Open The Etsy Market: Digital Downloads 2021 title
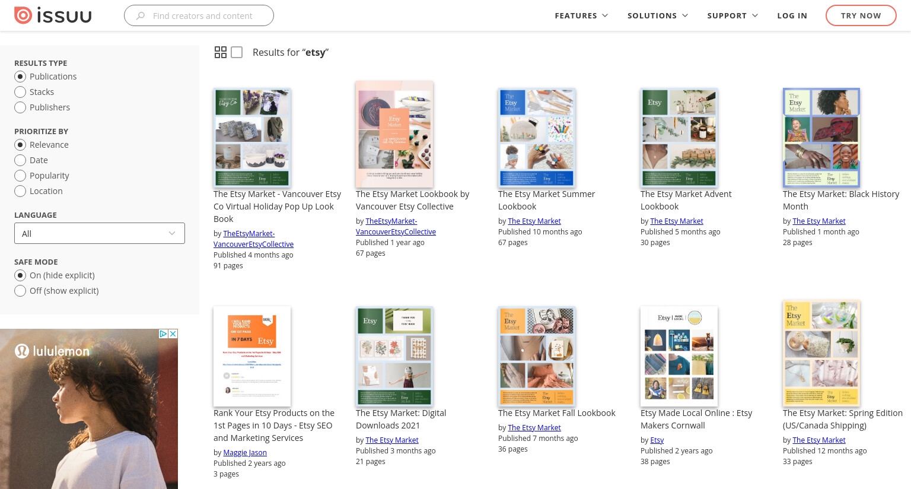The image size is (911, 489). point(401,419)
